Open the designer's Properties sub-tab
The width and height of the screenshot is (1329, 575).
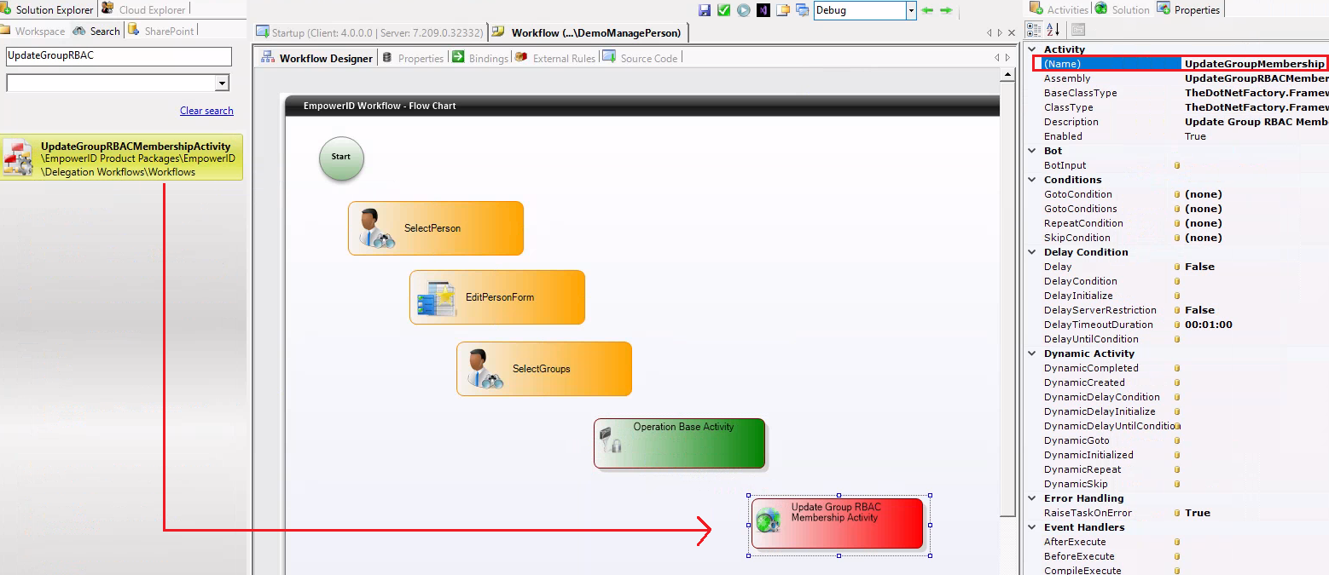click(414, 58)
